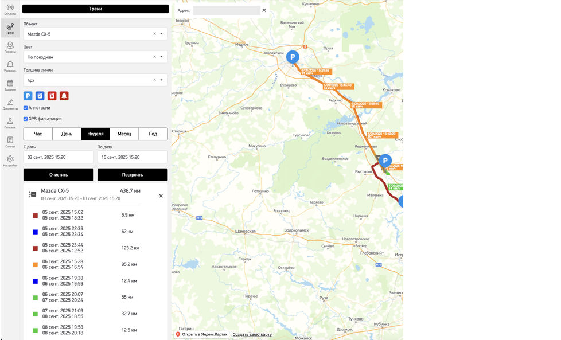Disable the GPS фильтрация checkbox

tap(25, 119)
